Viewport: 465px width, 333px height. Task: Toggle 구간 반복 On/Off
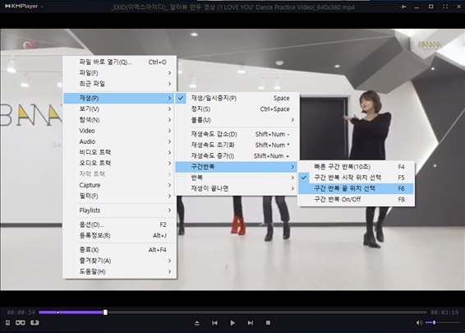coord(356,200)
